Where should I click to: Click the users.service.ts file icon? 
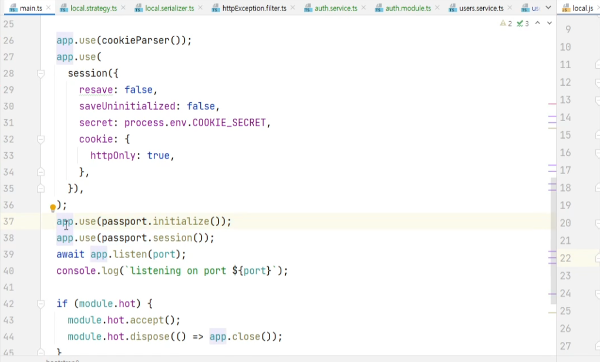453,8
